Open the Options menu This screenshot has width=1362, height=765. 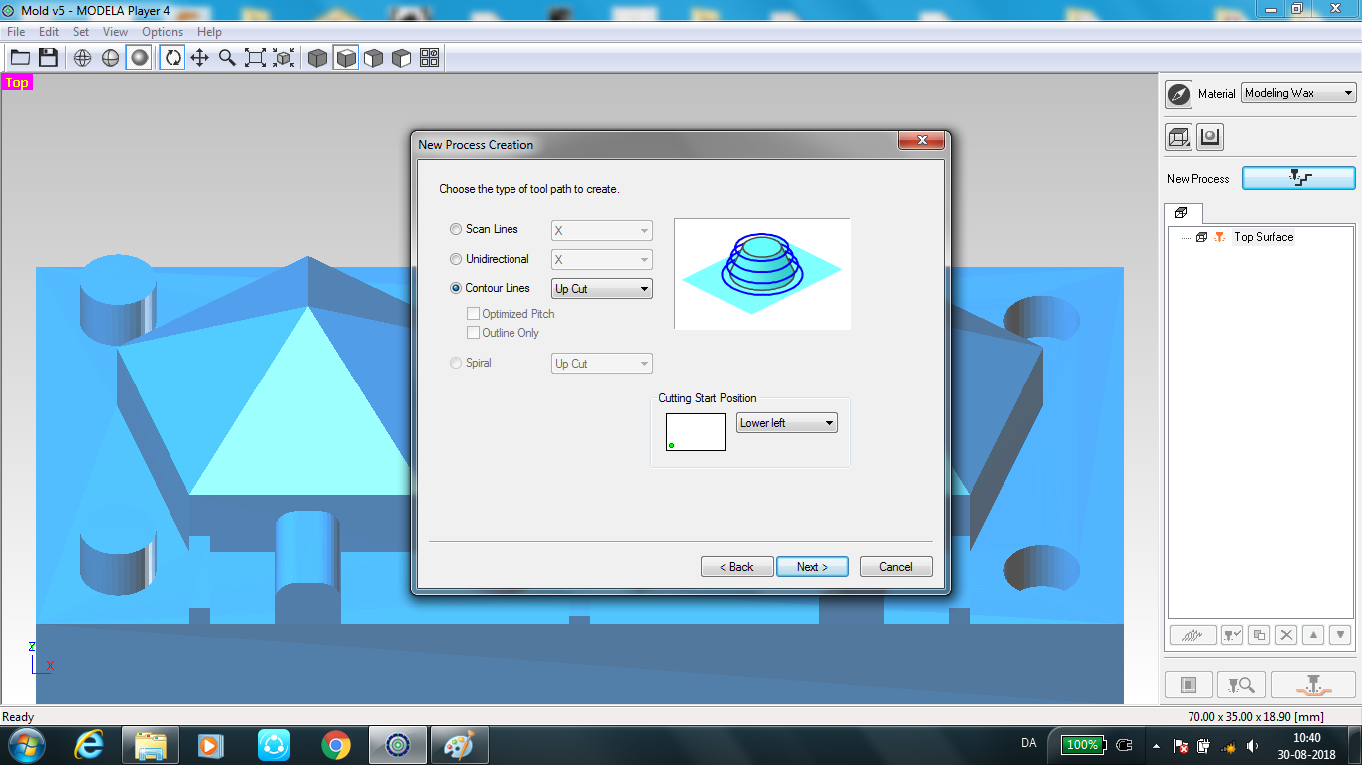(163, 32)
